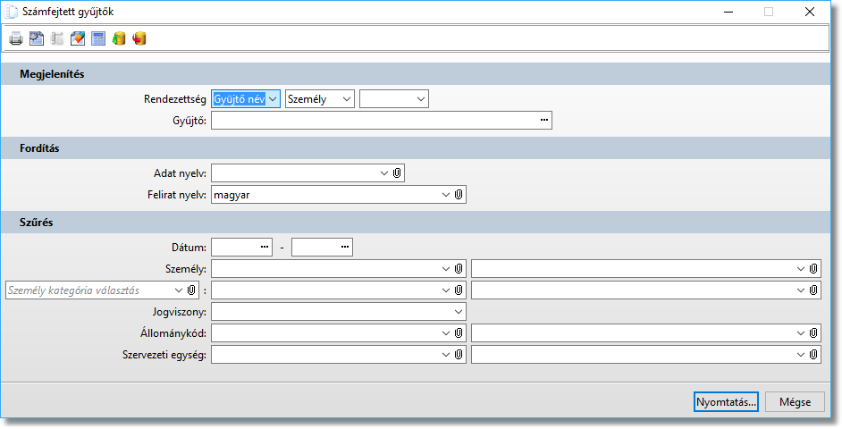Click the database with green arrow icon
The image size is (842, 429).
pyautogui.click(x=119, y=38)
